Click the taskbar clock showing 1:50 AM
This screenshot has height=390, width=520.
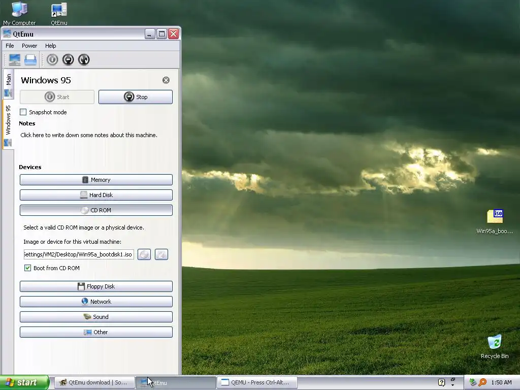501,382
